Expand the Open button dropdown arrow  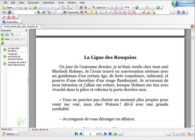[x=16, y=7]
